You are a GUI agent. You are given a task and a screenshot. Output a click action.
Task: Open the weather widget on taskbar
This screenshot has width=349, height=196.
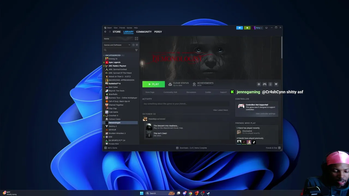click(x=10, y=193)
